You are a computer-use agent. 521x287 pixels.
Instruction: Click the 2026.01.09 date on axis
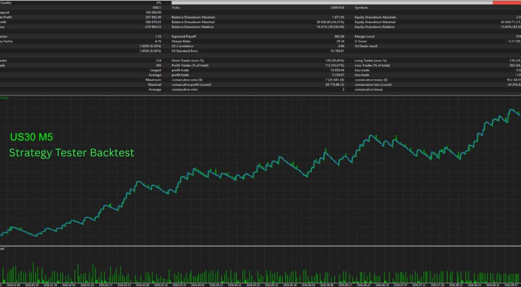pyautogui.click(x=15, y=285)
